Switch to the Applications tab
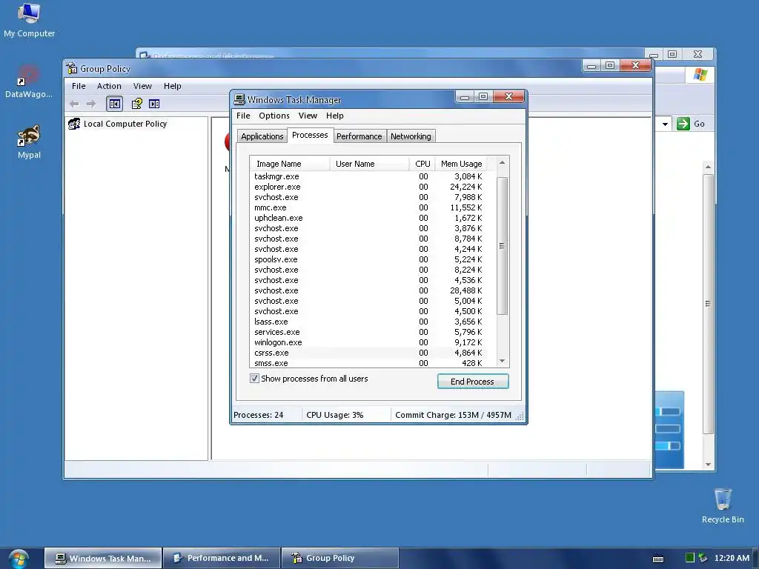 click(262, 136)
